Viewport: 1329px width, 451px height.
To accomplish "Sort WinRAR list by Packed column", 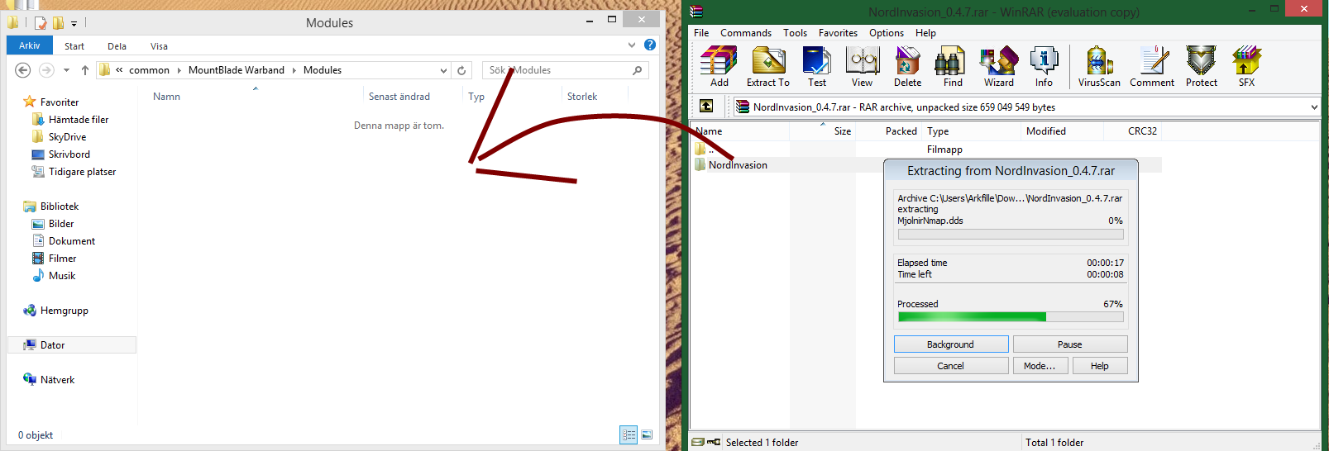I will click(x=901, y=131).
